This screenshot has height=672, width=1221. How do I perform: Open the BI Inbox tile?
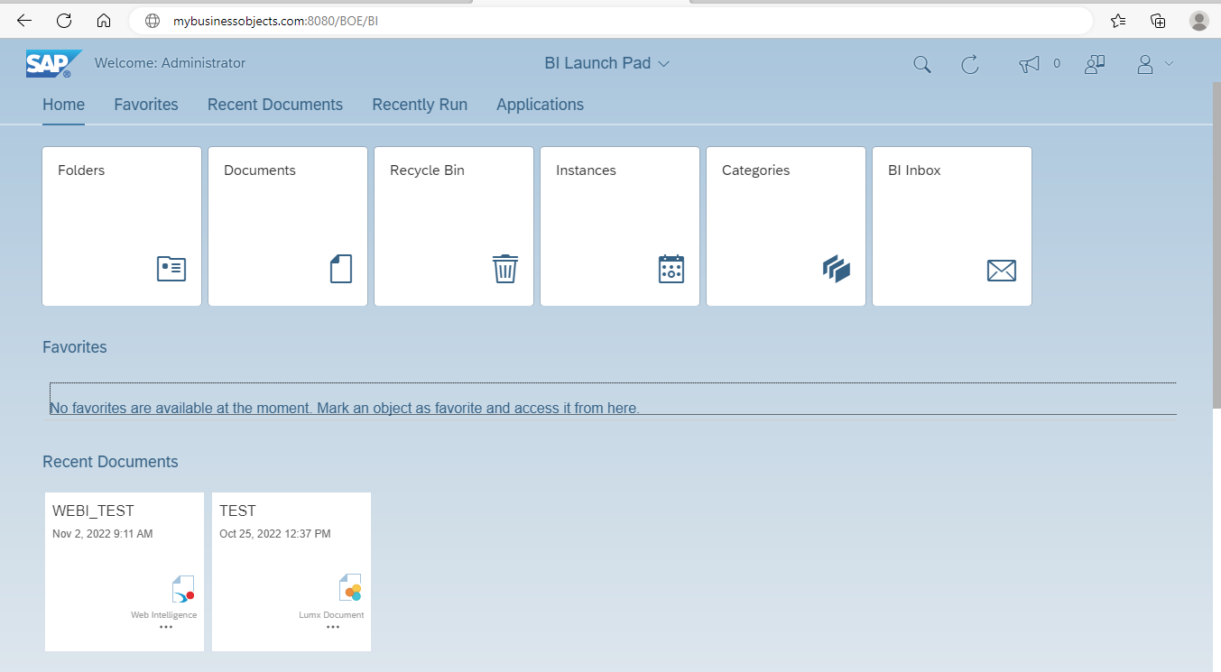pyautogui.click(x=952, y=226)
